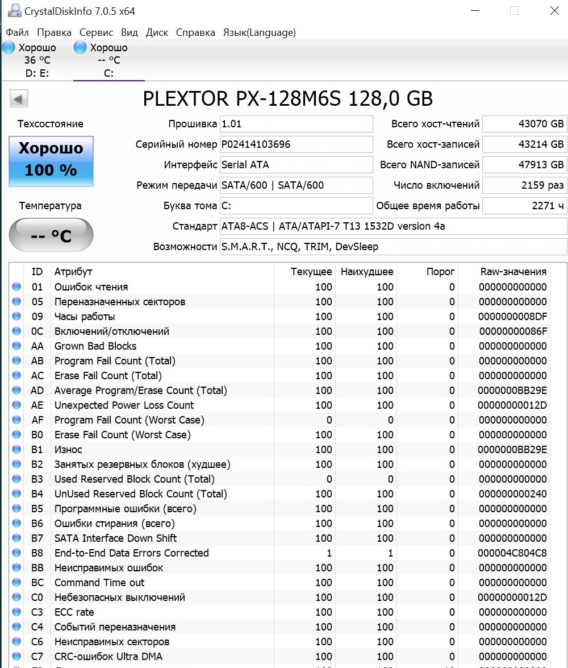The width and height of the screenshot is (568, 668).
Task: Open the Вид menu
Action: (x=130, y=32)
